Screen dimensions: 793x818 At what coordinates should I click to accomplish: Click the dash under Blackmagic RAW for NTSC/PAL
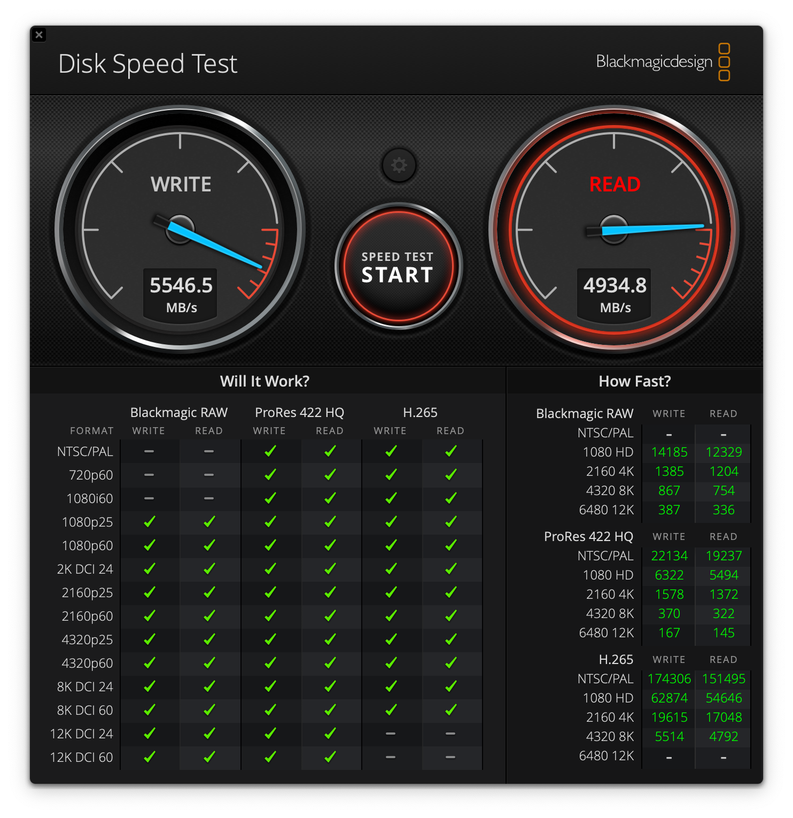point(150,451)
